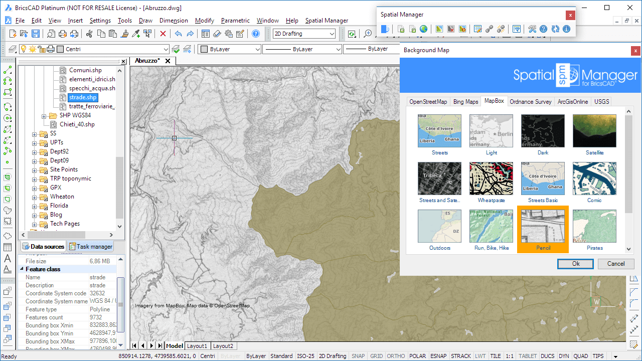Switch to Task manager panel
This screenshot has height=361, width=642.
[90, 246]
